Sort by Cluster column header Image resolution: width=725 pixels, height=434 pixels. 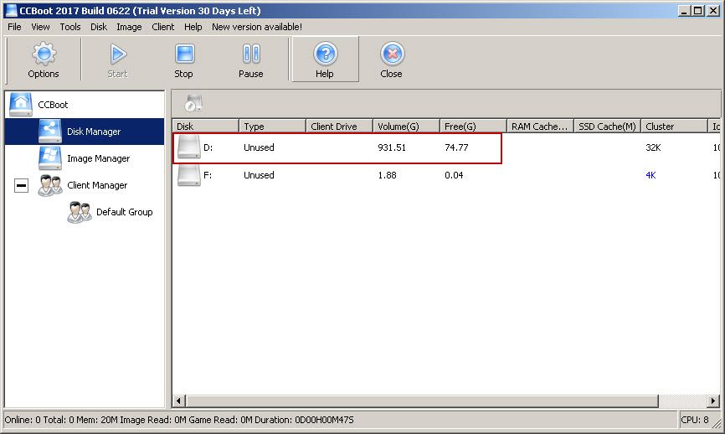tap(674, 127)
